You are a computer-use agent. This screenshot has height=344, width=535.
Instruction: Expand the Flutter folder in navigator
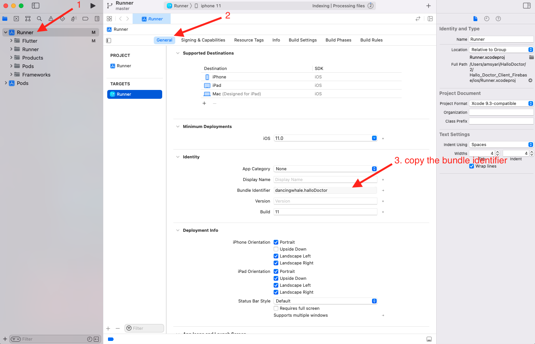point(11,41)
